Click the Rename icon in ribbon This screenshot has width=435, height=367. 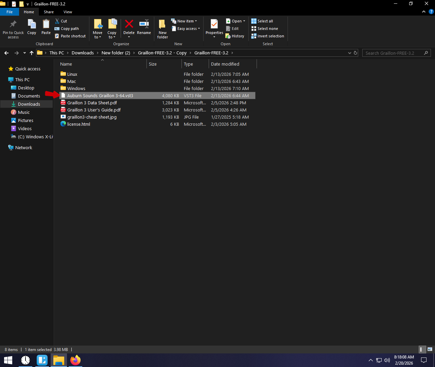pos(144,24)
